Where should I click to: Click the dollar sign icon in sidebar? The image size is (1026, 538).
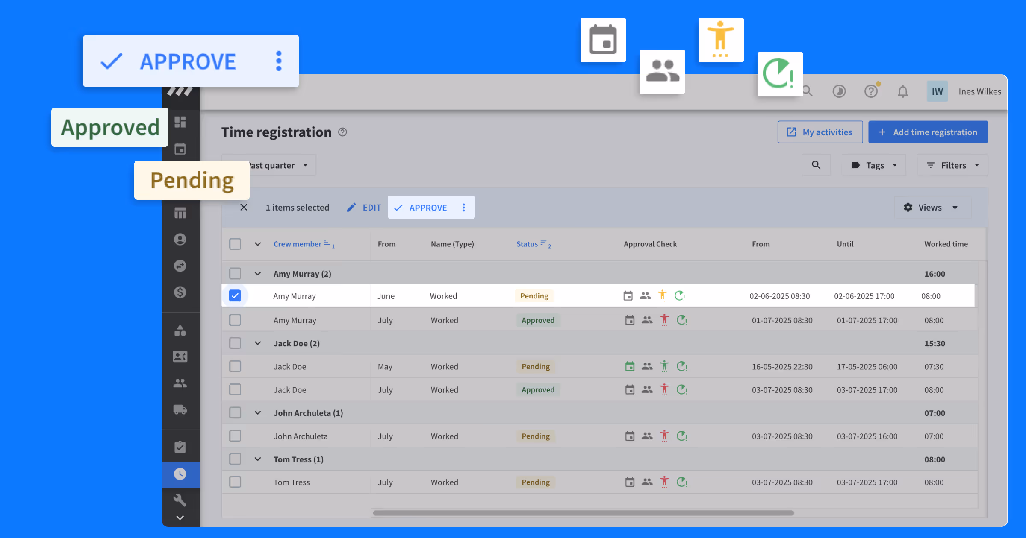tap(180, 292)
